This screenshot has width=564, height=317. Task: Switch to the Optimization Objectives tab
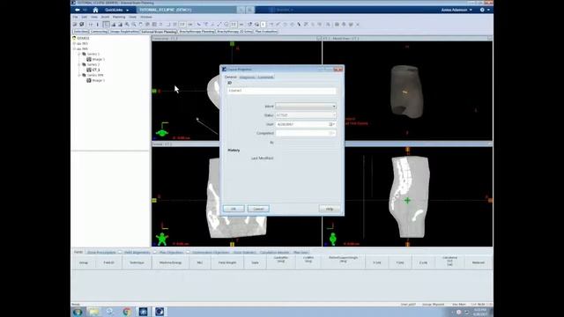tap(211, 253)
